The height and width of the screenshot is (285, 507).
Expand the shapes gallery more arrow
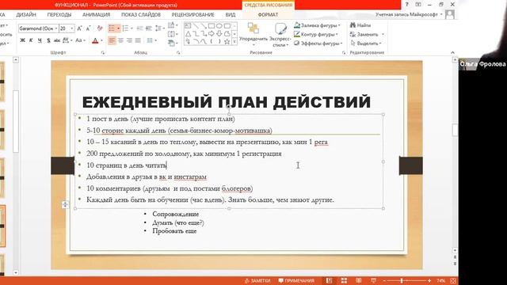pyautogui.click(x=234, y=41)
